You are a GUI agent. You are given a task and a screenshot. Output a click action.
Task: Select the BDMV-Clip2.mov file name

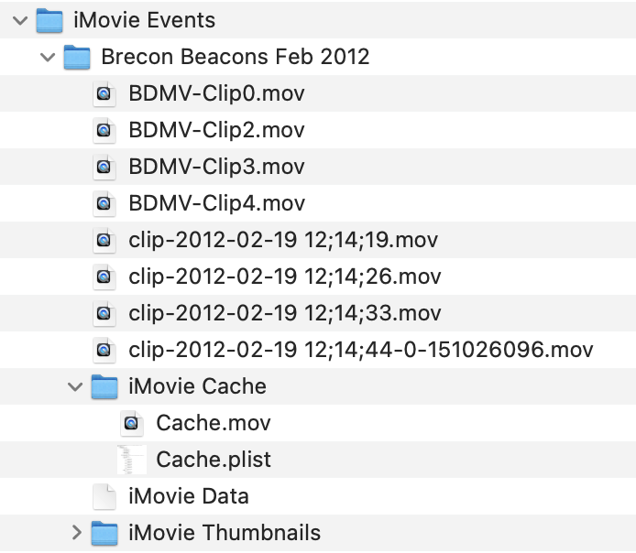tap(216, 130)
